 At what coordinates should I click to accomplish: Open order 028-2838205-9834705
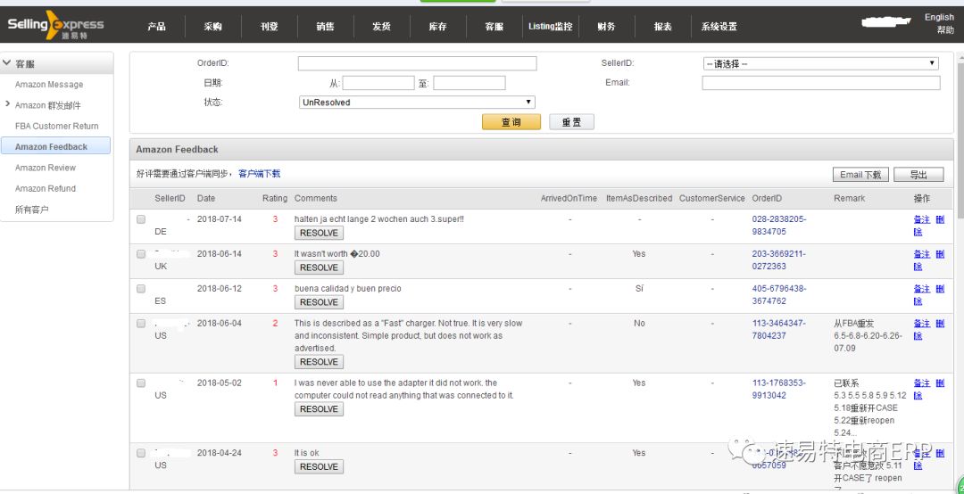779,225
